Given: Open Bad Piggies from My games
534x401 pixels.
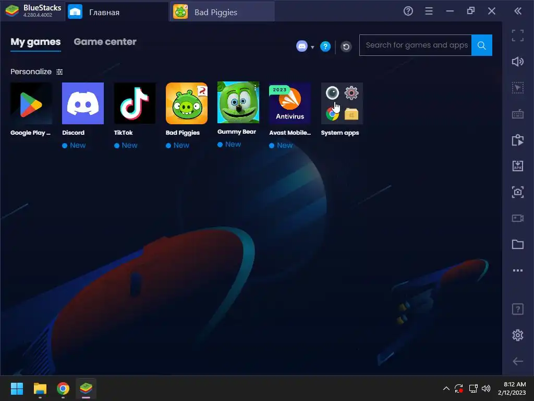Looking at the screenshot, I should (x=186, y=103).
